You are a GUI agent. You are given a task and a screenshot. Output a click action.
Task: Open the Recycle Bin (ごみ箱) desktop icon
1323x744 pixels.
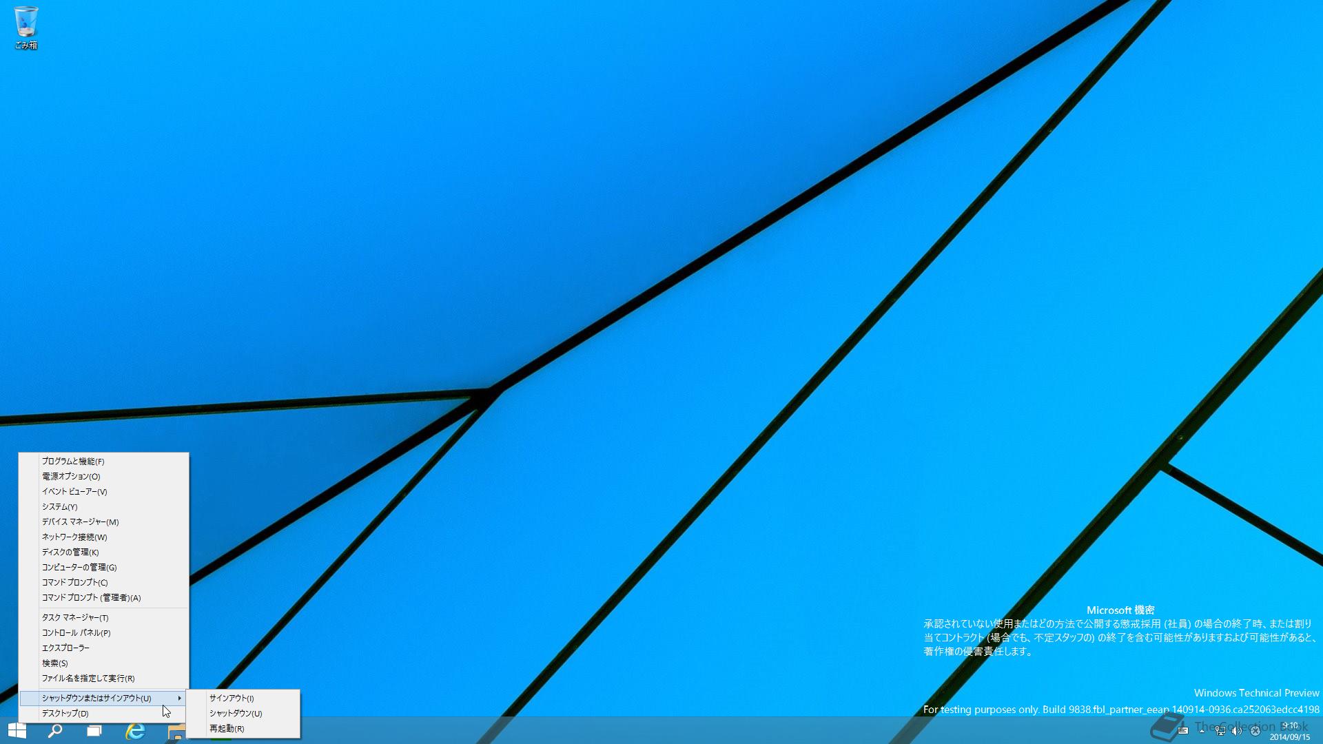25,28
